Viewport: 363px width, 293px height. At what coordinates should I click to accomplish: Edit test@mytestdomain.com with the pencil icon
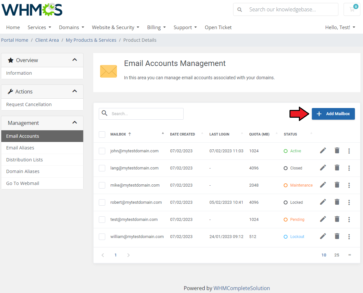click(323, 219)
